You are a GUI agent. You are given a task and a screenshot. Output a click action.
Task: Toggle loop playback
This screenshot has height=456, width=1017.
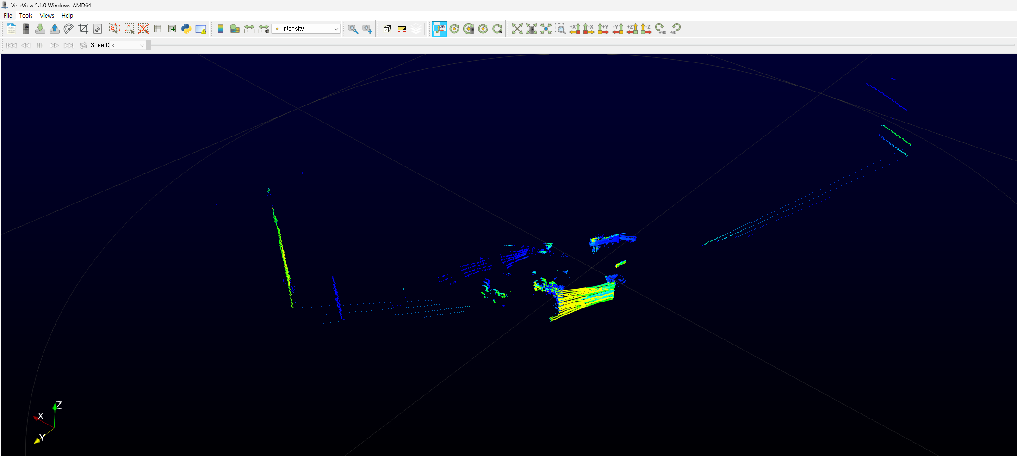tap(83, 45)
